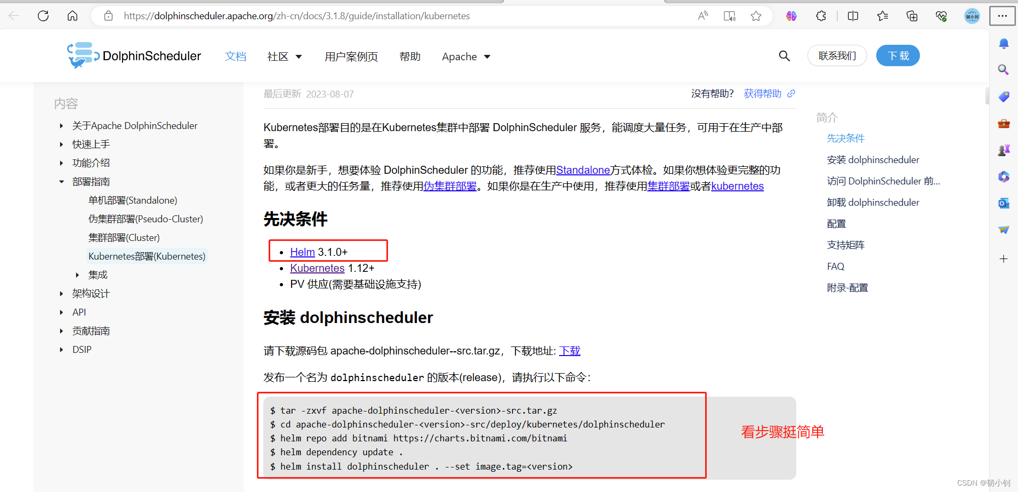Image resolution: width=1018 pixels, height=492 pixels.
Task: Open the Apache dropdown menu
Action: click(466, 57)
